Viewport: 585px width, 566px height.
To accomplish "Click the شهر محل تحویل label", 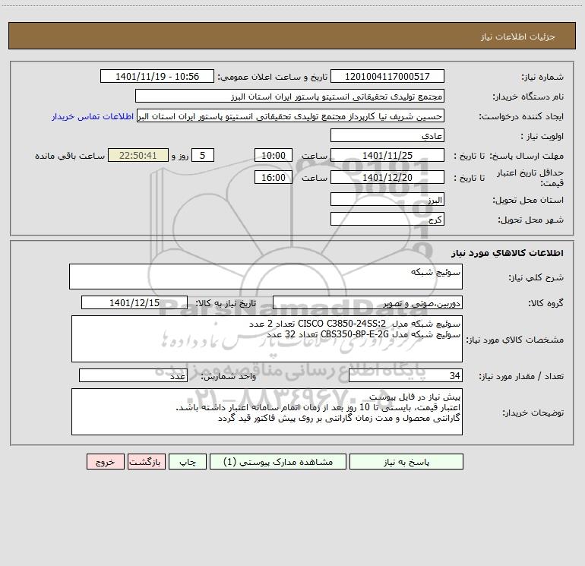I will click(x=531, y=220).
